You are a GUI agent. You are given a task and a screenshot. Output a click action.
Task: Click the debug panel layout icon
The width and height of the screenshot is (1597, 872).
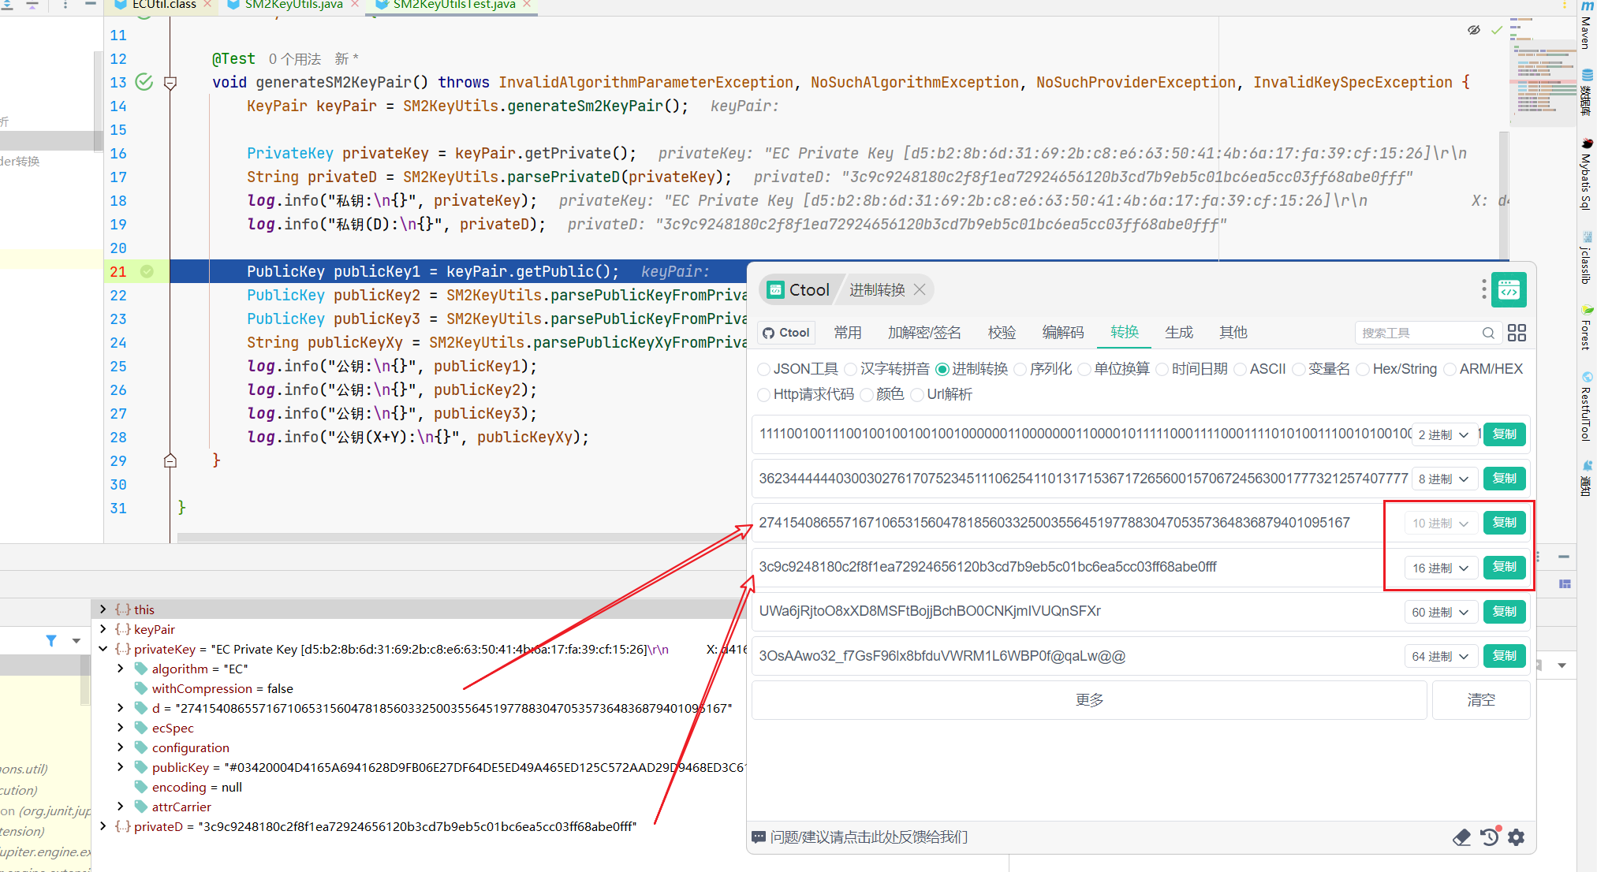tap(1565, 583)
